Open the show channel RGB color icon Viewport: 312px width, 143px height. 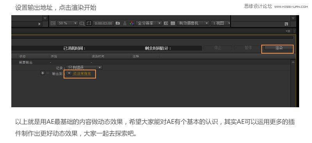(131, 23)
